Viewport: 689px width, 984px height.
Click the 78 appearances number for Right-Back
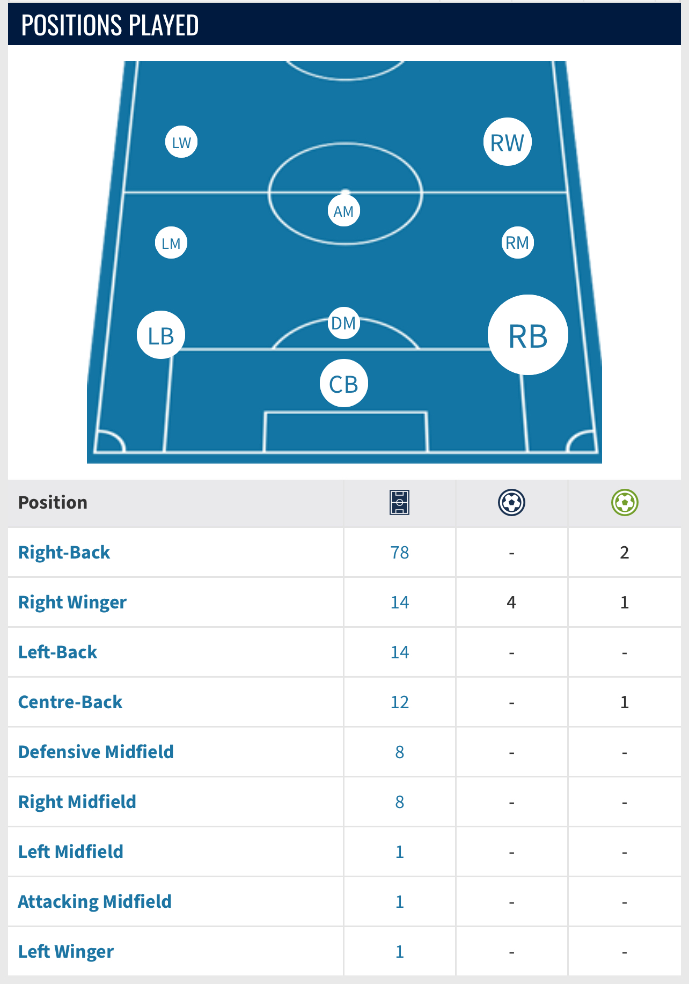(x=400, y=553)
